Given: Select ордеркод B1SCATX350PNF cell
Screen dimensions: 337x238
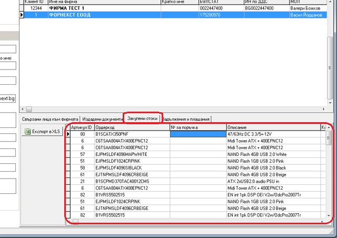Looking at the screenshot, I should click(x=132, y=134).
